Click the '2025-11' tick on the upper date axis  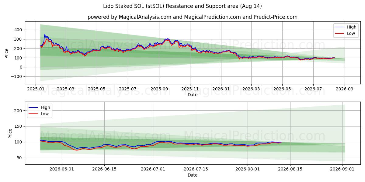[x=190, y=89]
